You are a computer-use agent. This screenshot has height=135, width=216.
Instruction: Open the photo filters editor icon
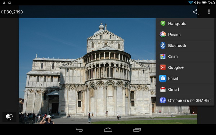pos(9,117)
